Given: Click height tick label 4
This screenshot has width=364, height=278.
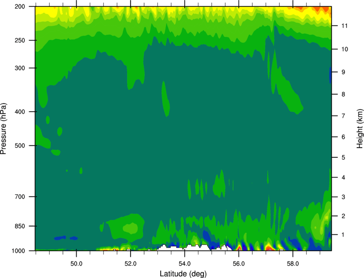Looking at the screenshot, I should click(x=343, y=177).
